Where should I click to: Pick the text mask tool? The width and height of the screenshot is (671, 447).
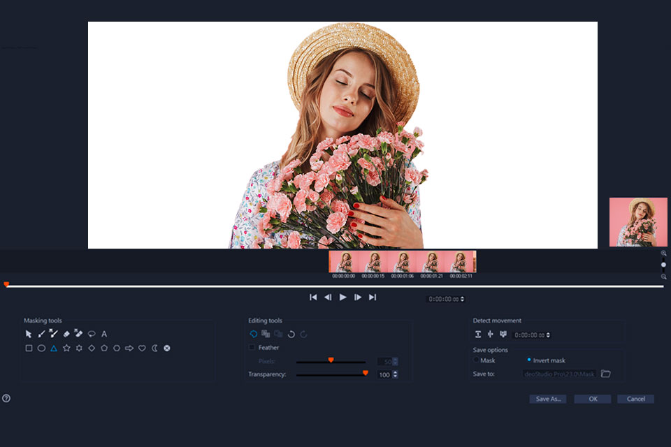point(104,334)
